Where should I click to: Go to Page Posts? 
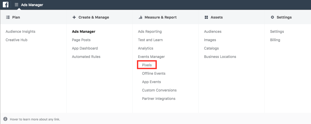click(81, 40)
